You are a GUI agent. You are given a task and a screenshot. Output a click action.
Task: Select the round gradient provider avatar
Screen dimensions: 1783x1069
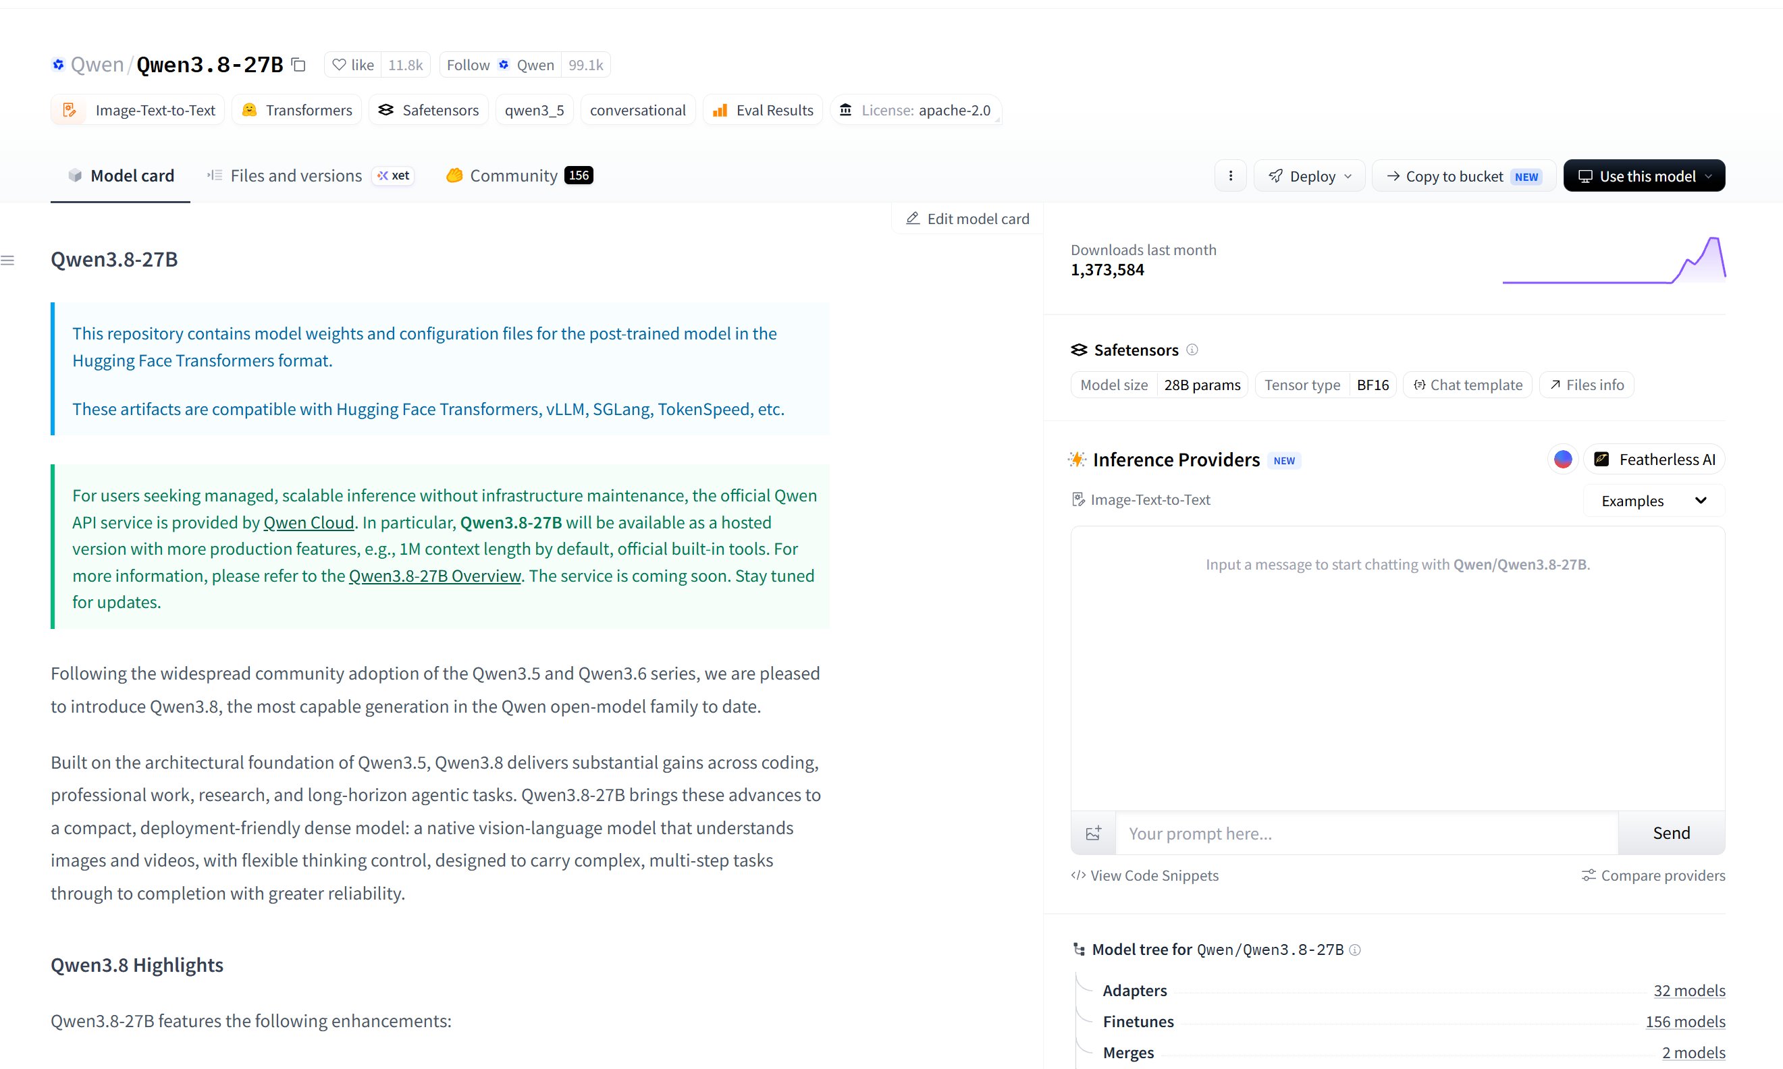1562,460
